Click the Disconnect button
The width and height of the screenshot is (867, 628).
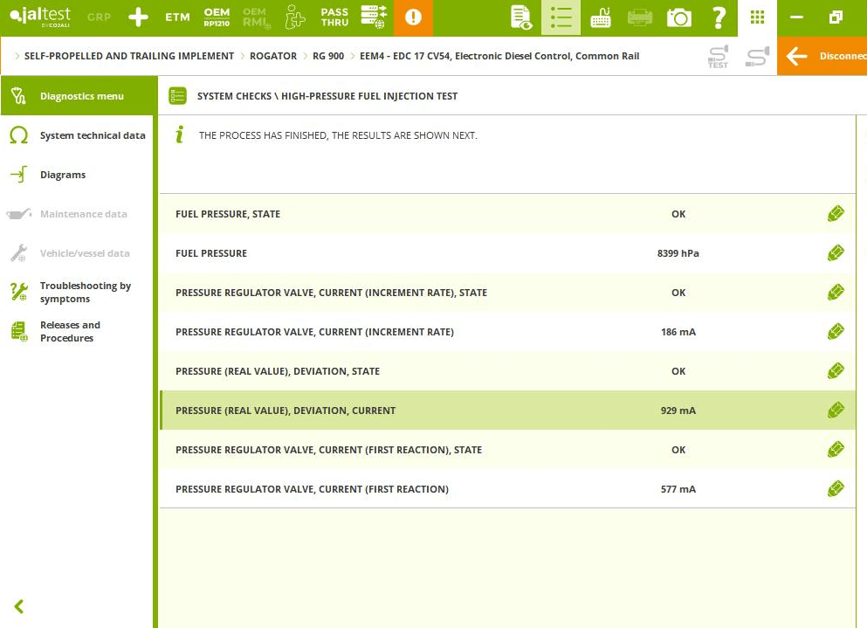coord(822,56)
